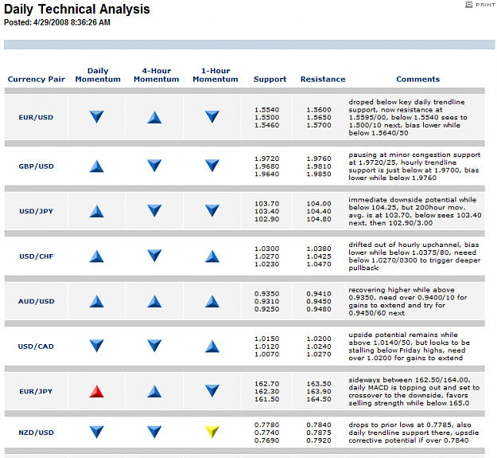
Task: Click EUR/JPY 4-hour momentum up arrow
Action: (x=154, y=391)
